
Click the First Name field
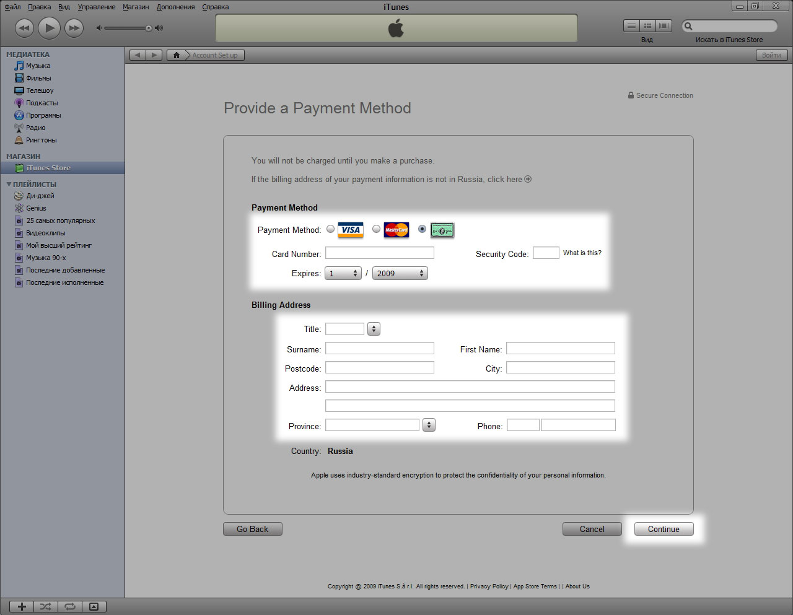[561, 348]
